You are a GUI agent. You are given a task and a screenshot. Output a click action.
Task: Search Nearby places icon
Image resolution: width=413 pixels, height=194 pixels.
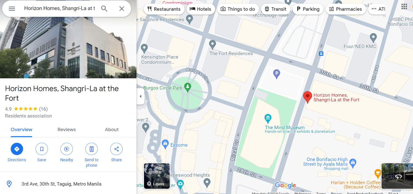[67, 149]
